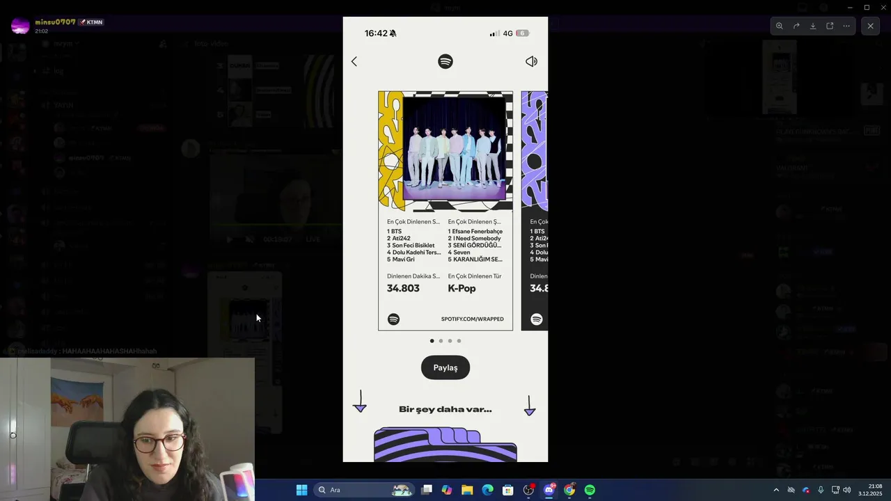Select the third pagination dot under the card
The image size is (891, 501).
pos(450,341)
